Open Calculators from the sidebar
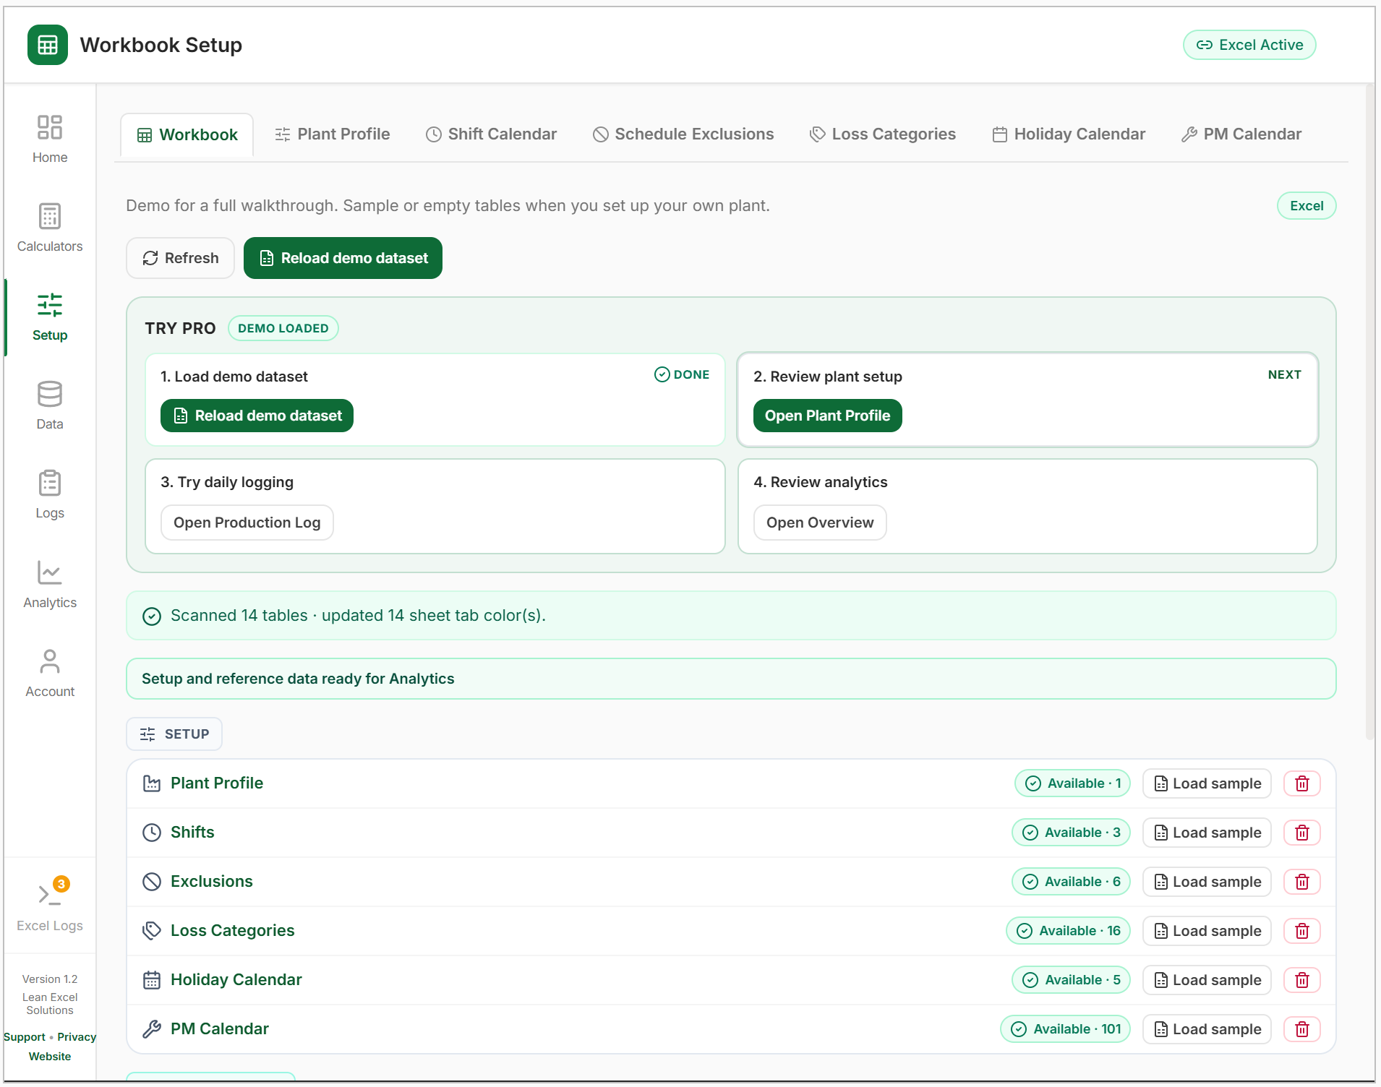Screen dimensions: 1381x1087 [x=50, y=228]
